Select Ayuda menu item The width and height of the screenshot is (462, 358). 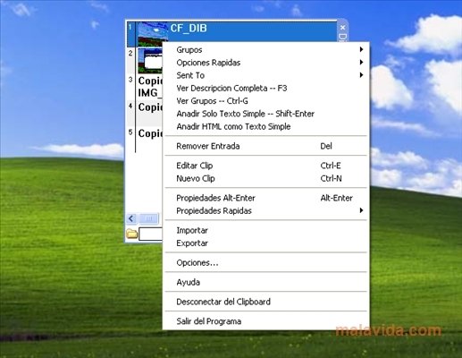pyautogui.click(x=266, y=282)
